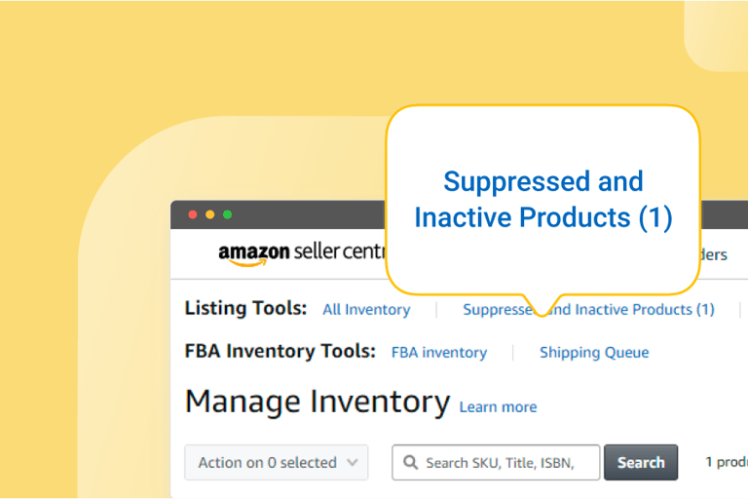Screen dimensions: 748x499
Task: Click the 1 product count text
Action: coord(727,462)
